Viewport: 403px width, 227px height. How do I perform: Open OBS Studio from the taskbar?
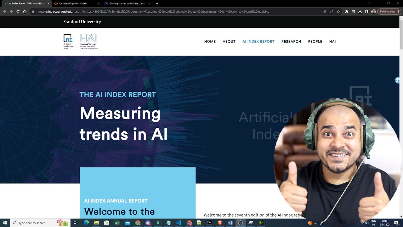tap(241, 223)
